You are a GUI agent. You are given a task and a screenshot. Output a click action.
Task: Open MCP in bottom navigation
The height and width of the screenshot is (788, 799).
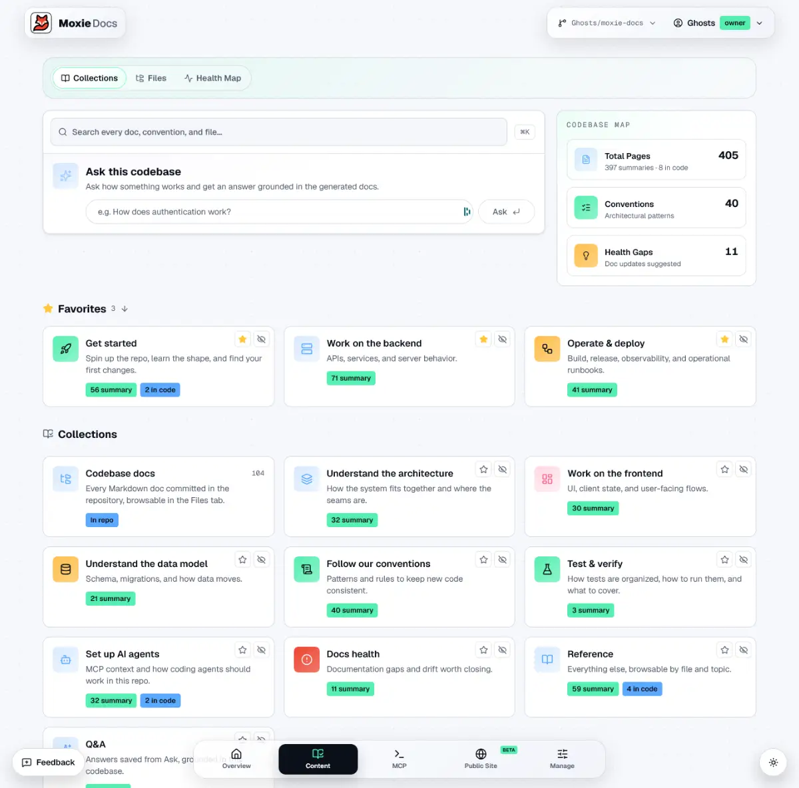click(x=400, y=759)
